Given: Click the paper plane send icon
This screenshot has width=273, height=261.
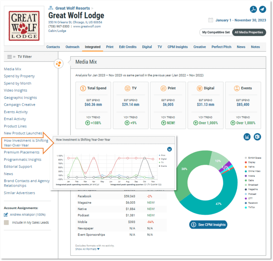Looking at the screenshot, I should click(263, 9).
